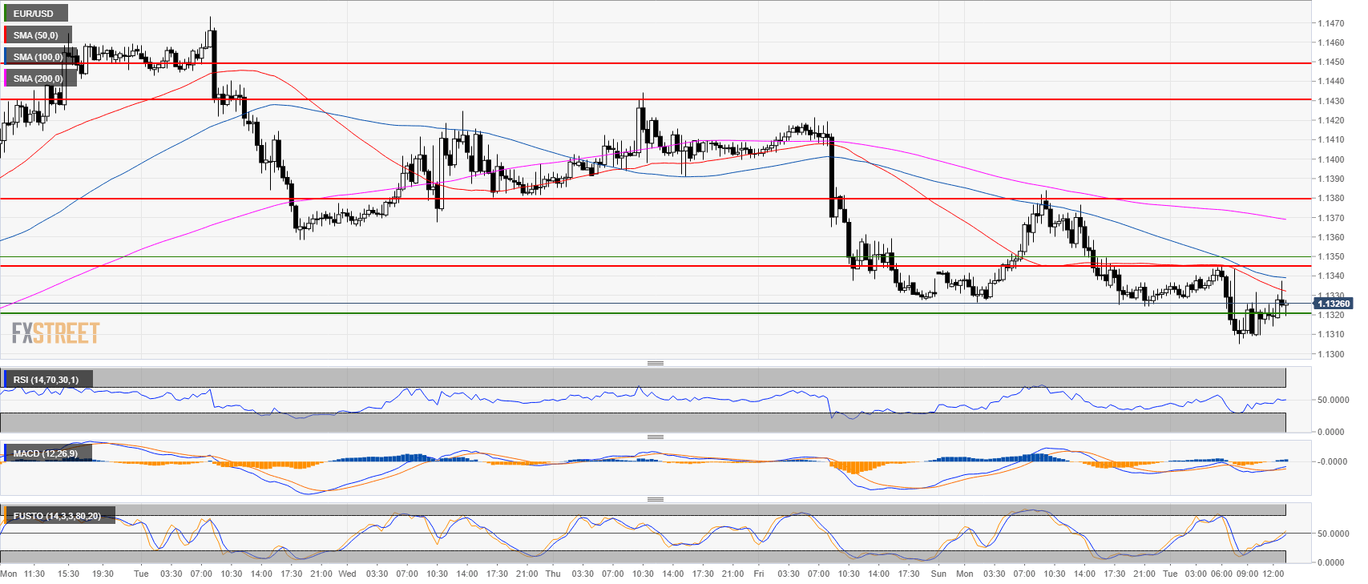This screenshot has width=1368, height=584.
Task: Click the 50.0000 label on the RSI scale
Action: click(1332, 400)
